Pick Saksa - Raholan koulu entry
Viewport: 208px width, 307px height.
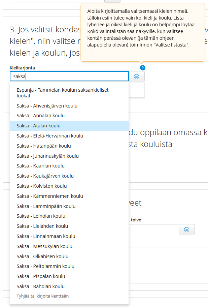click(40, 286)
